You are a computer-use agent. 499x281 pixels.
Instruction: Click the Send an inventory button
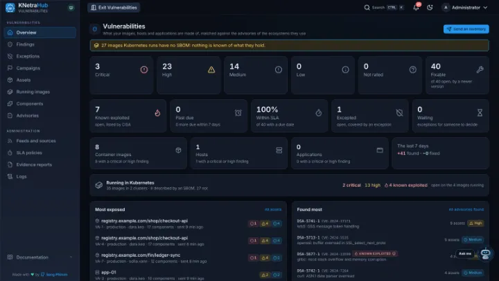pos(466,29)
